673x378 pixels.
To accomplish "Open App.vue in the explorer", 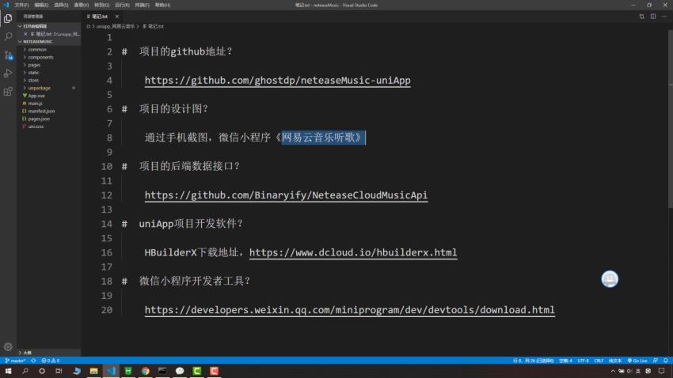I will coord(36,96).
